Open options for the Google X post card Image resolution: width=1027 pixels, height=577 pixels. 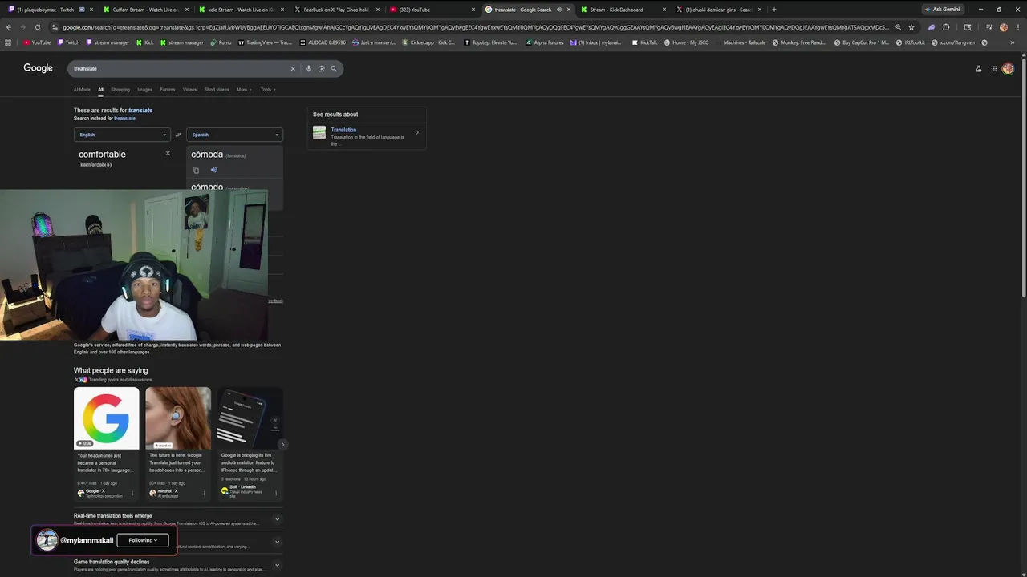pos(132,494)
